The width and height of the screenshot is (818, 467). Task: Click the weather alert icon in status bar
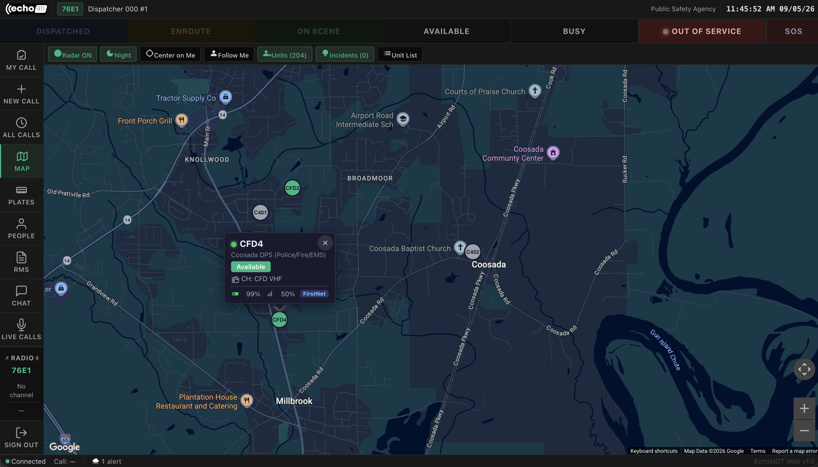click(x=95, y=461)
